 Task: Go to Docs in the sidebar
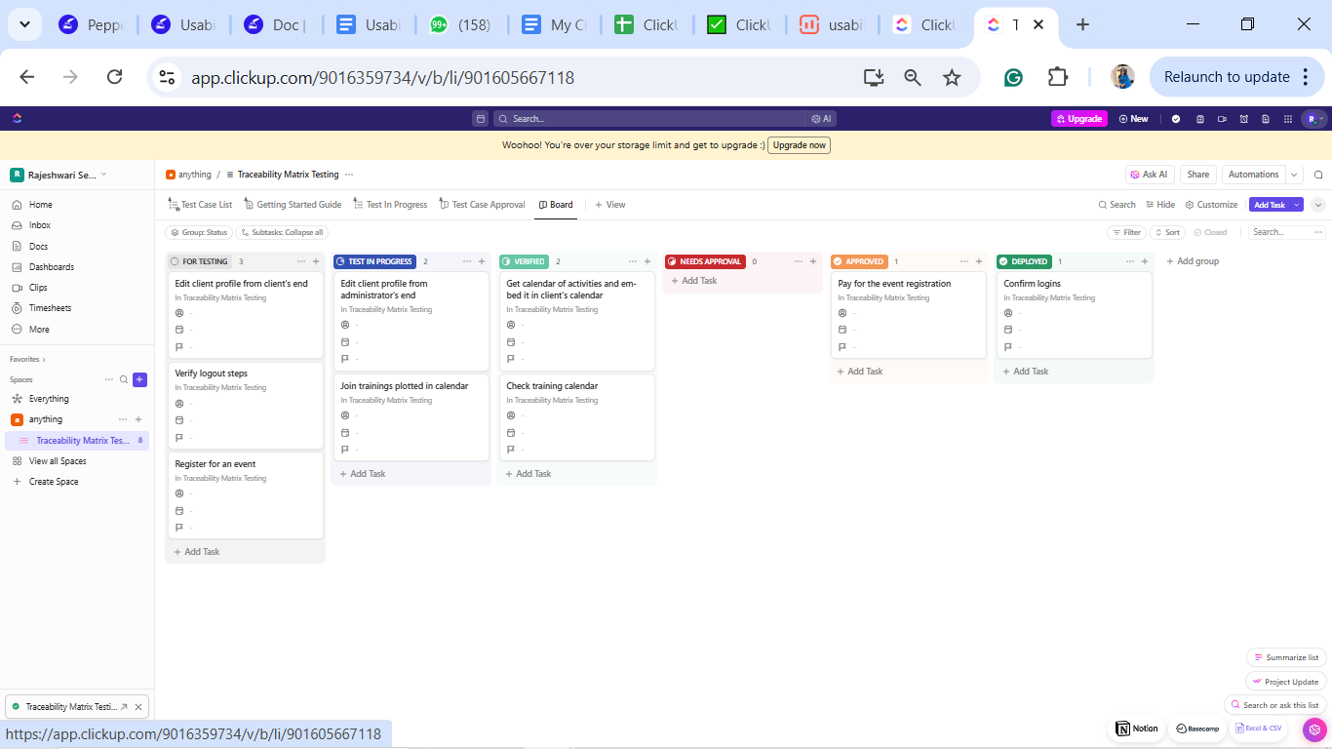click(38, 247)
